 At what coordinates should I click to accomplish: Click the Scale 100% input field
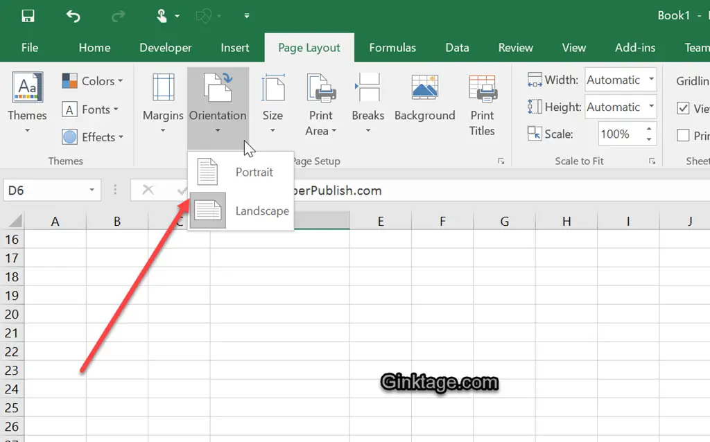coord(621,134)
